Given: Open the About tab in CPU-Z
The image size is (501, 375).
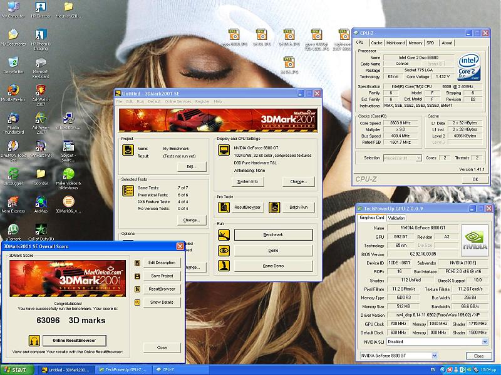Looking at the screenshot, I should click(447, 42).
